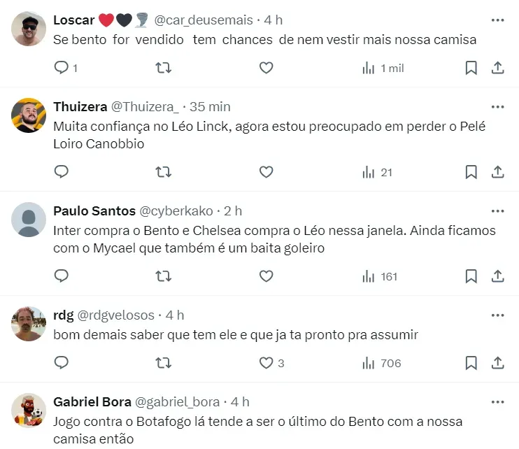Open more options for Loscar's tweet

coord(497,19)
